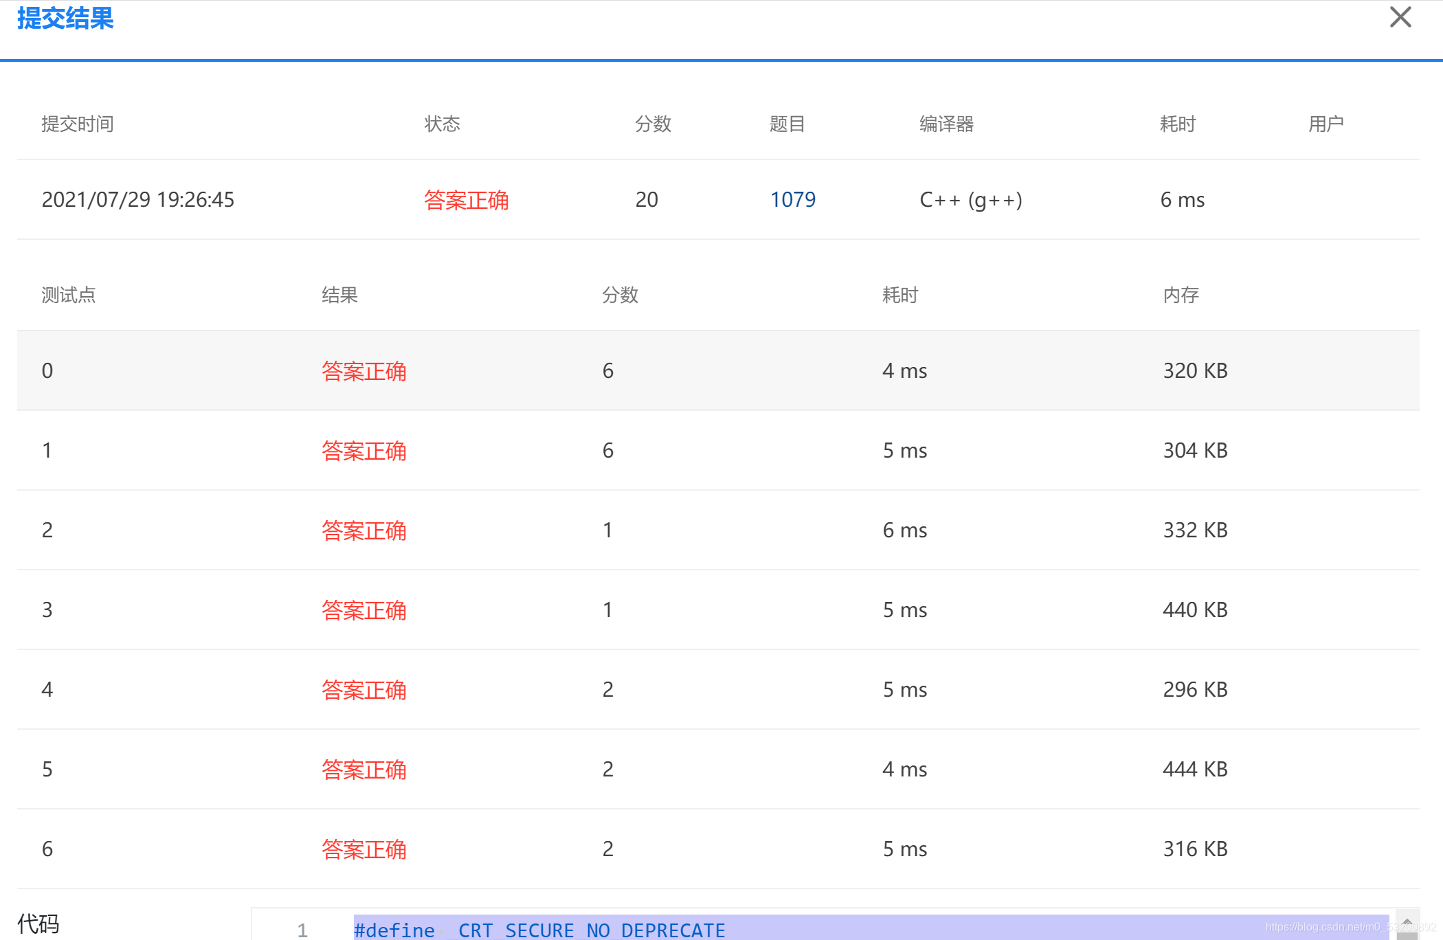
Task: Click the 提交结果 dialog title
Action: coord(65,18)
